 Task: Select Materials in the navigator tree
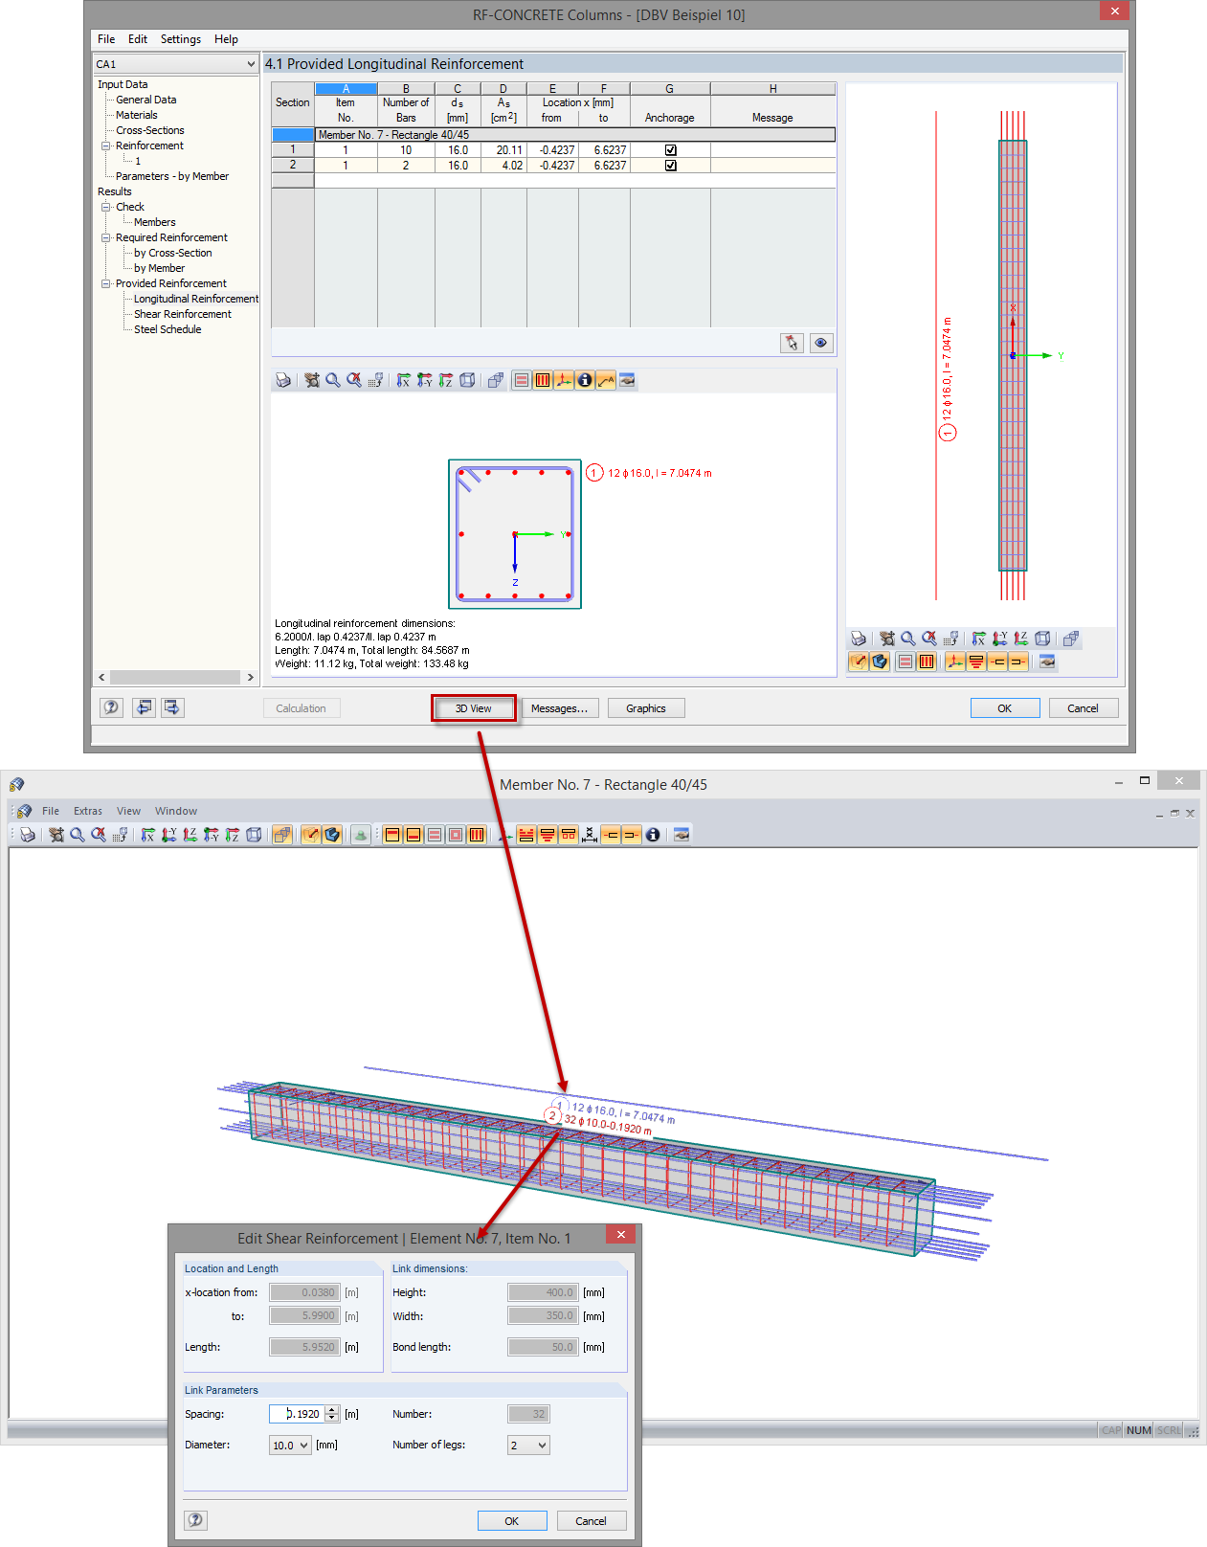point(137,115)
